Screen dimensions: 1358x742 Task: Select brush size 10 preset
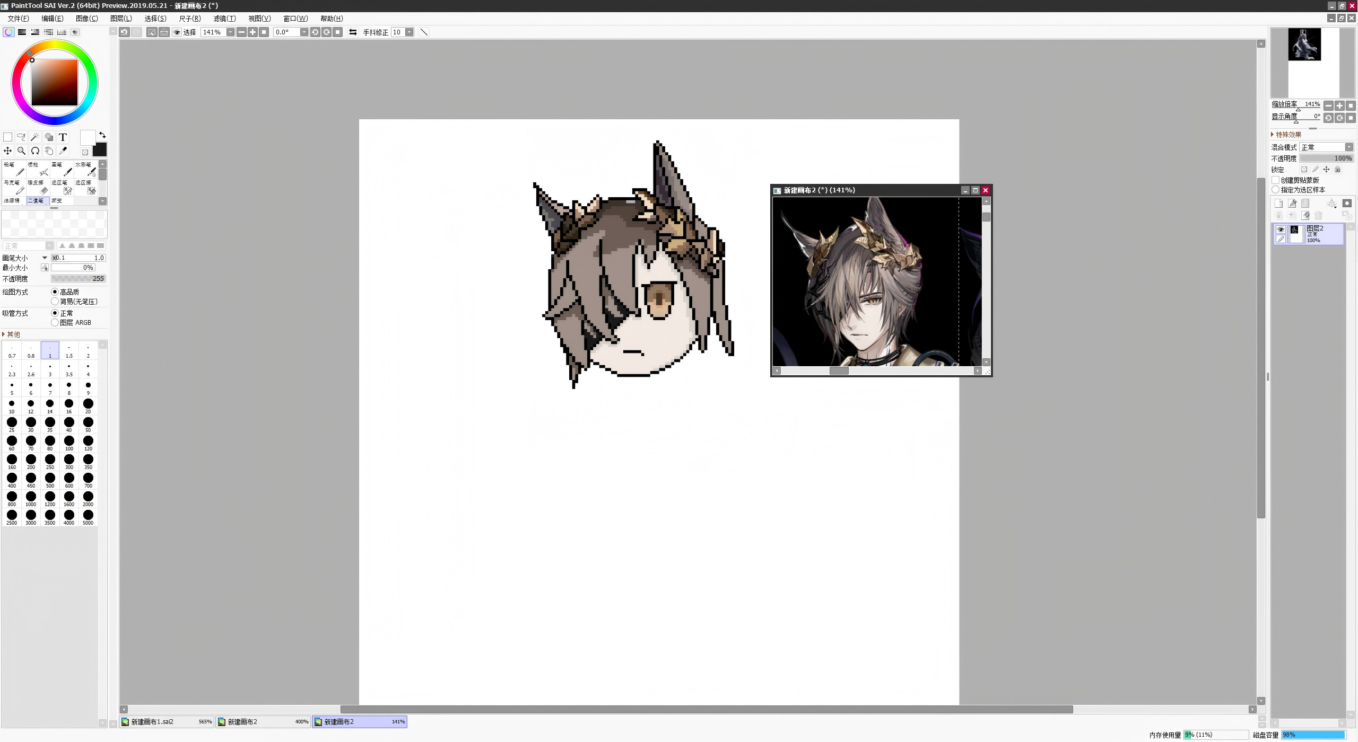coord(12,406)
